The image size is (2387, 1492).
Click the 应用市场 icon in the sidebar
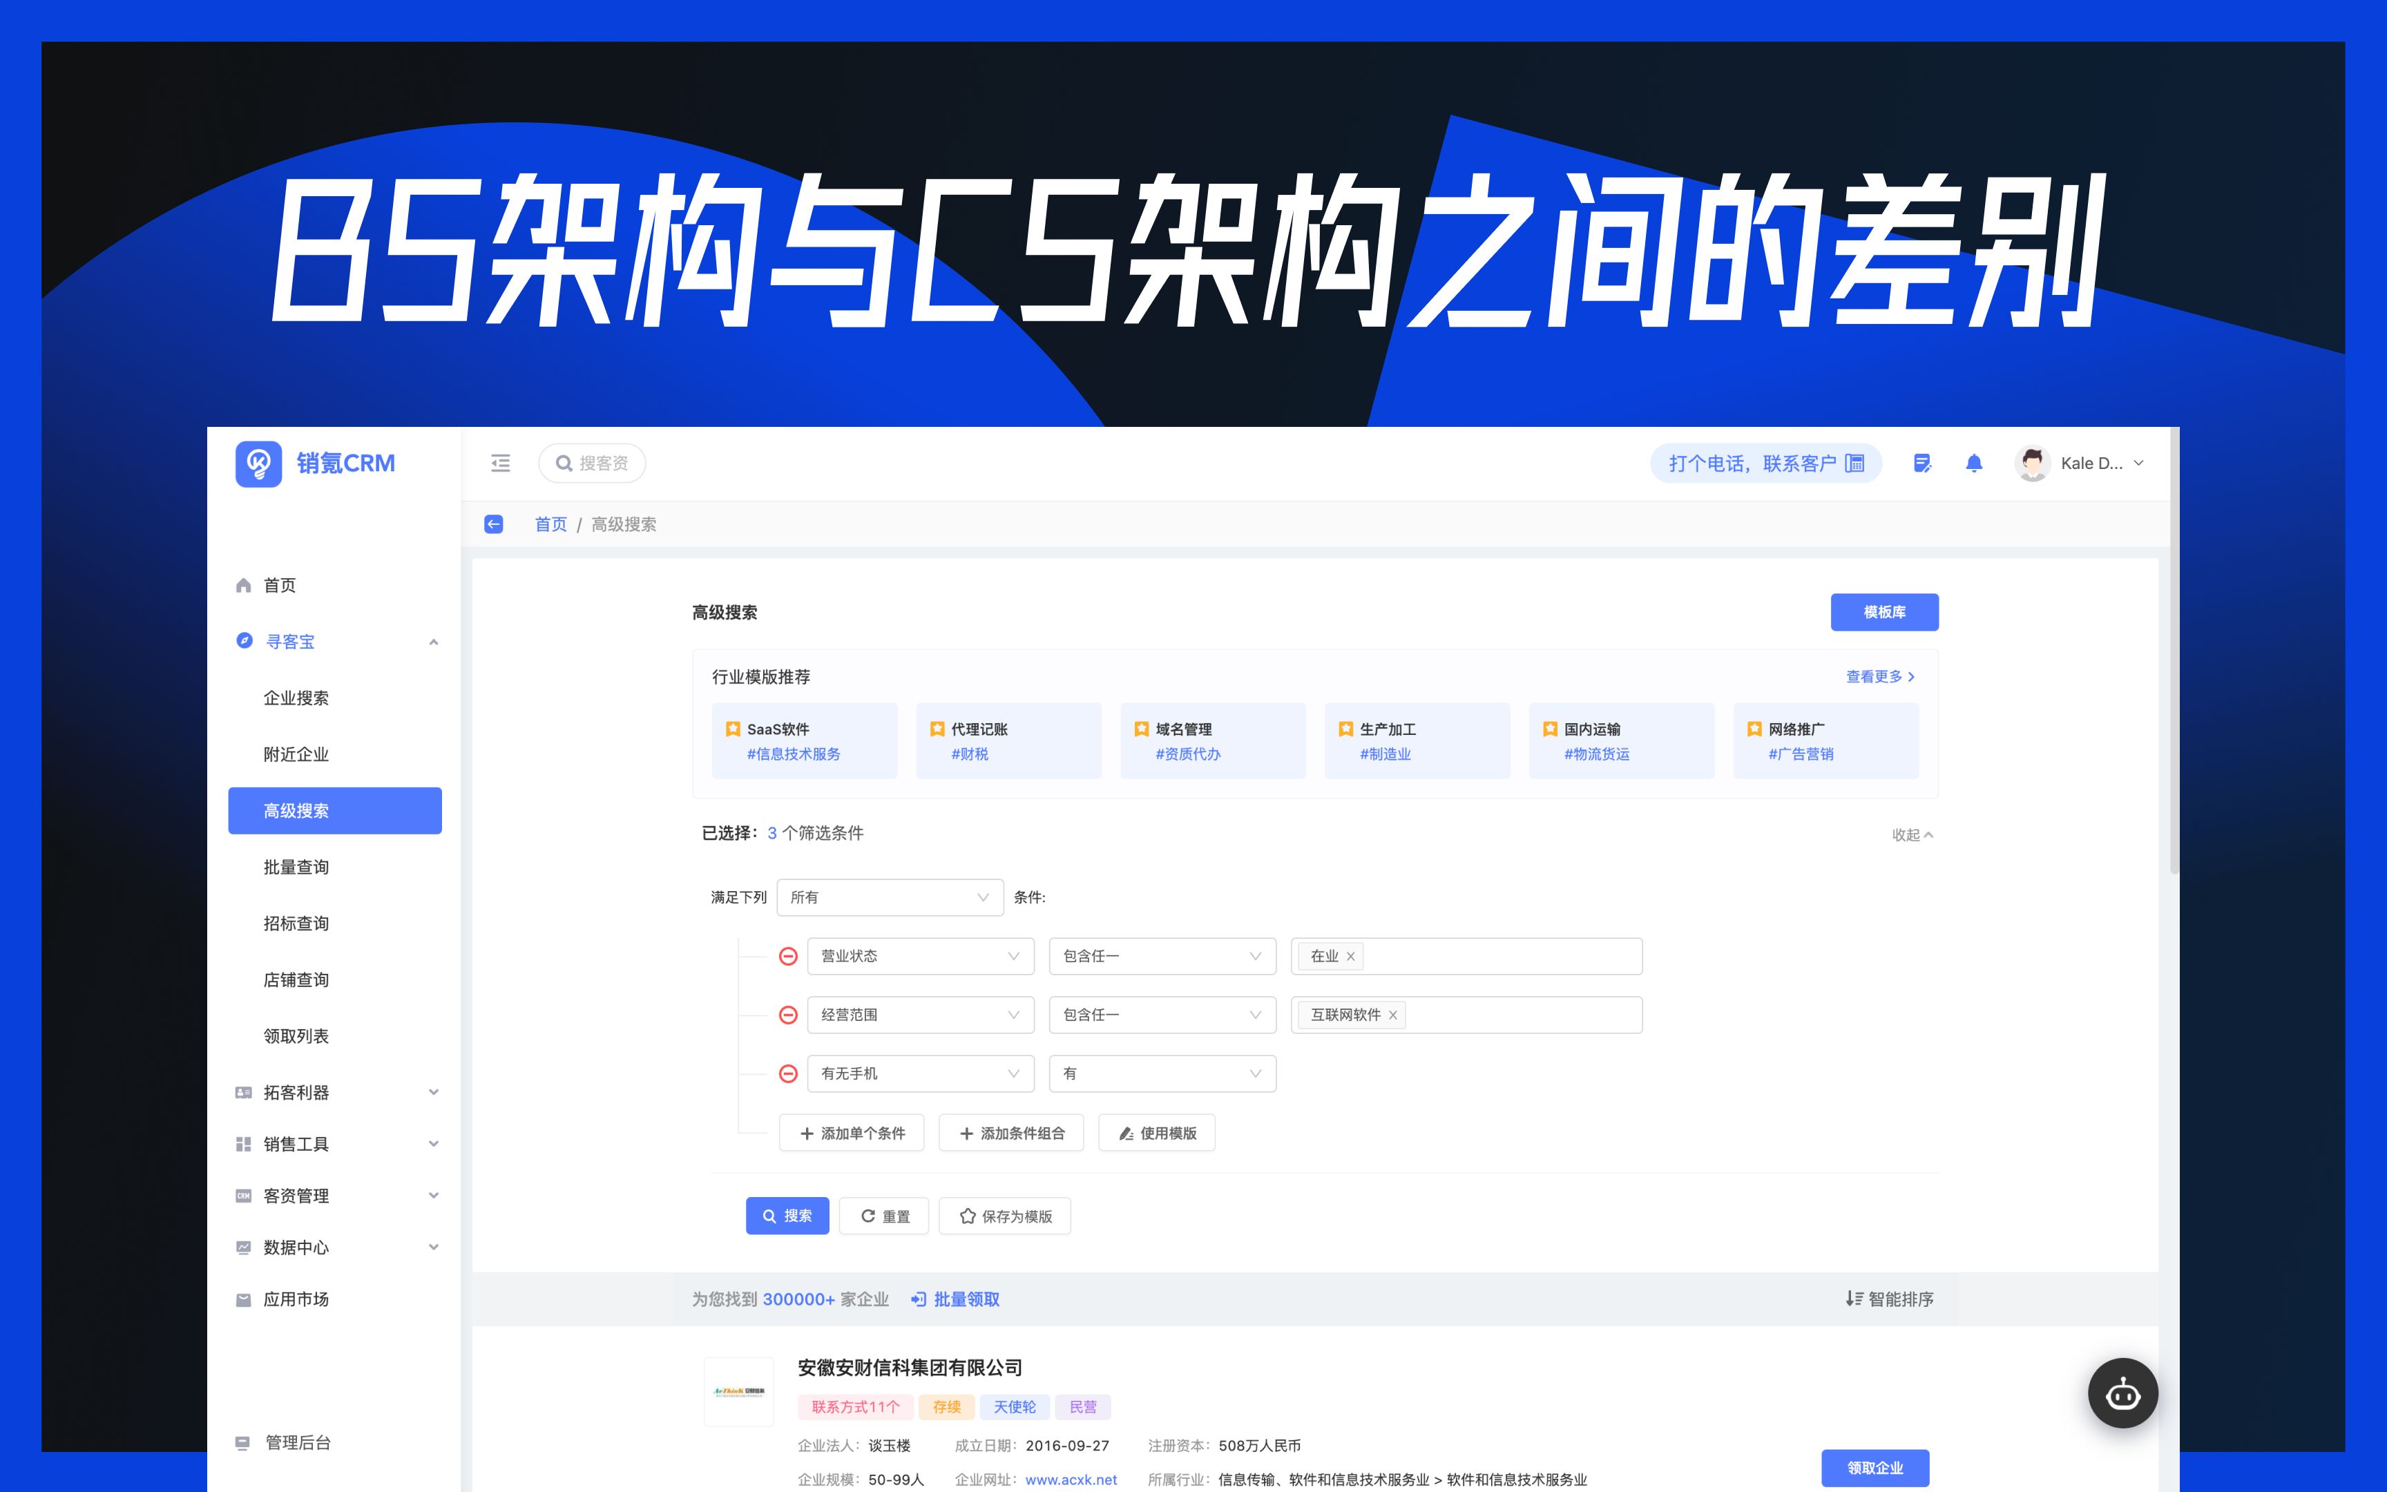(244, 1299)
